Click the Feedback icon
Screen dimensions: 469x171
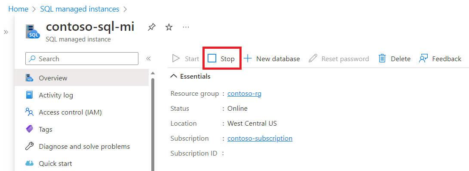coord(424,59)
